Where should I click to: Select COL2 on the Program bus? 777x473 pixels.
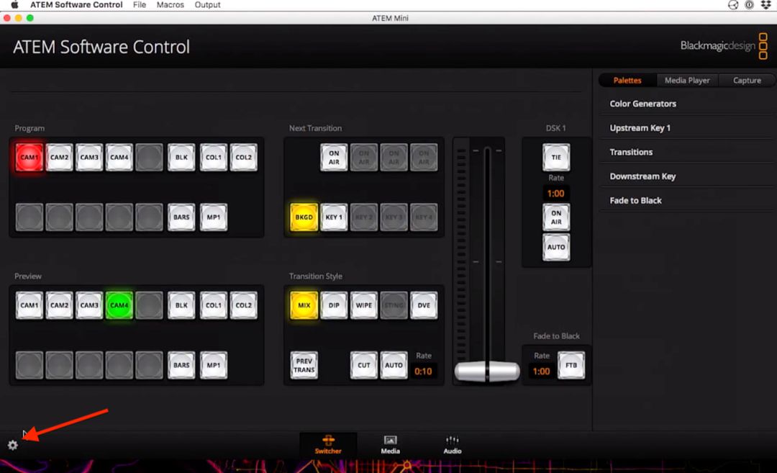[244, 157]
